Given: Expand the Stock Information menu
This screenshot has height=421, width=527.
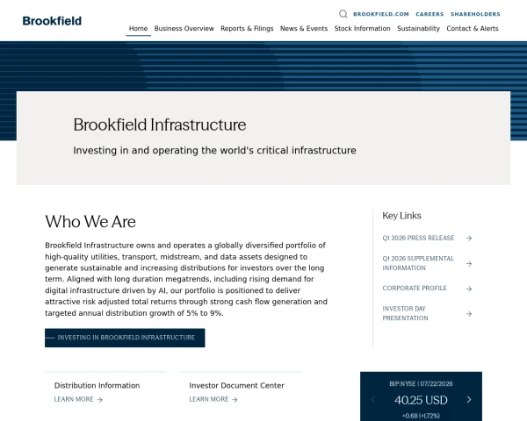Looking at the screenshot, I should click(362, 29).
